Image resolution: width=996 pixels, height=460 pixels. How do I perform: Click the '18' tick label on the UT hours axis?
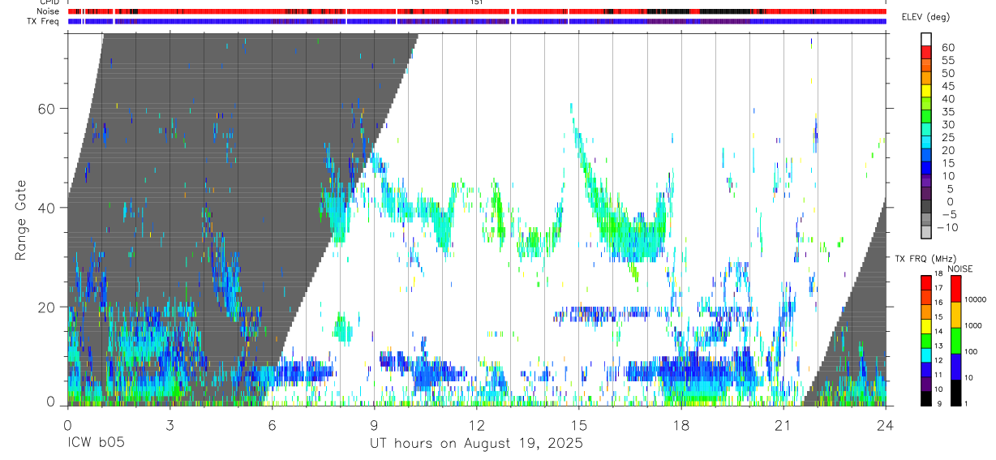click(680, 424)
